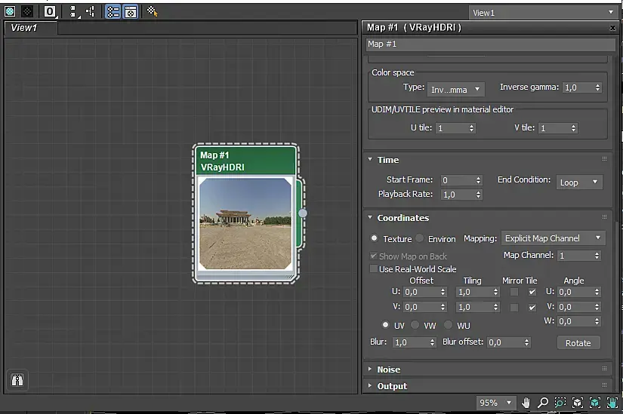Activate the Zoom Region tool
This screenshot has width=623, height=414.
pos(560,403)
